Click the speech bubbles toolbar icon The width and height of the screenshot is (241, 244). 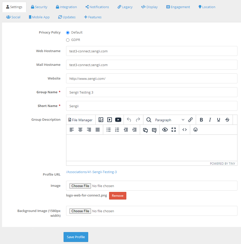[x=145, y=130]
